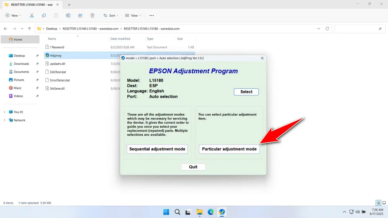Screen dimensions: 388x218
Task: Open the See more three-dots menu
Action: [152, 16]
